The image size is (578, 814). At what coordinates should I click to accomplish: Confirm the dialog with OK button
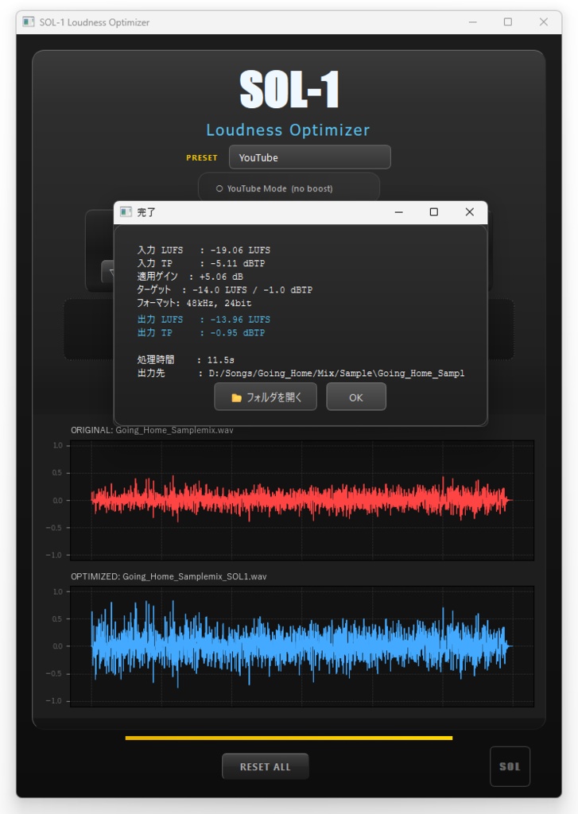pyautogui.click(x=355, y=397)
